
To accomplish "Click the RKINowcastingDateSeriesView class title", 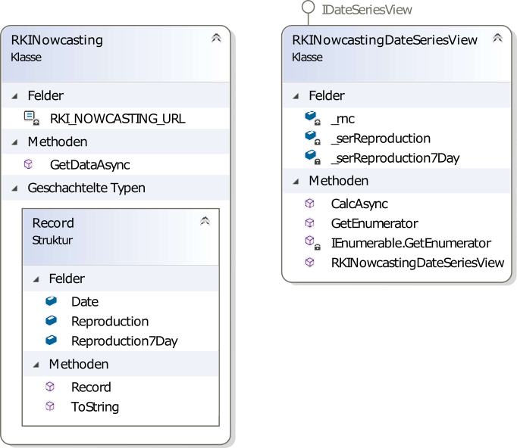I will 384,40.
